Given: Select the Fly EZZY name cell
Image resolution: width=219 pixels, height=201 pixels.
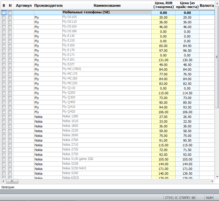Looking at the screenshot, I should point(107,64).
